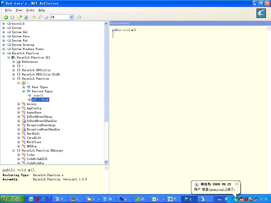Open the Windows 开始 Start menu
The width and height of the screenshot is (271, 203).
tap(12, 199)
